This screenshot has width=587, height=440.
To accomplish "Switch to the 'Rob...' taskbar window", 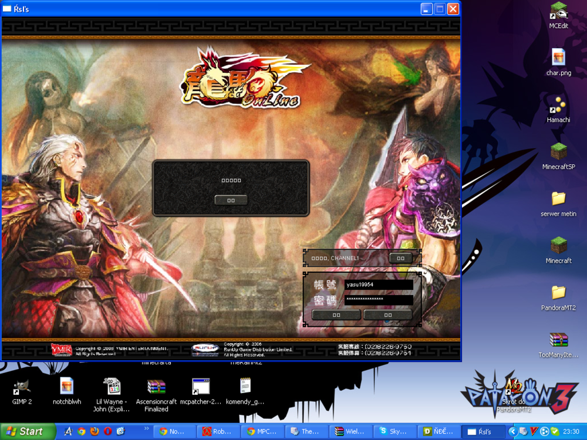I will click(218, 431).
